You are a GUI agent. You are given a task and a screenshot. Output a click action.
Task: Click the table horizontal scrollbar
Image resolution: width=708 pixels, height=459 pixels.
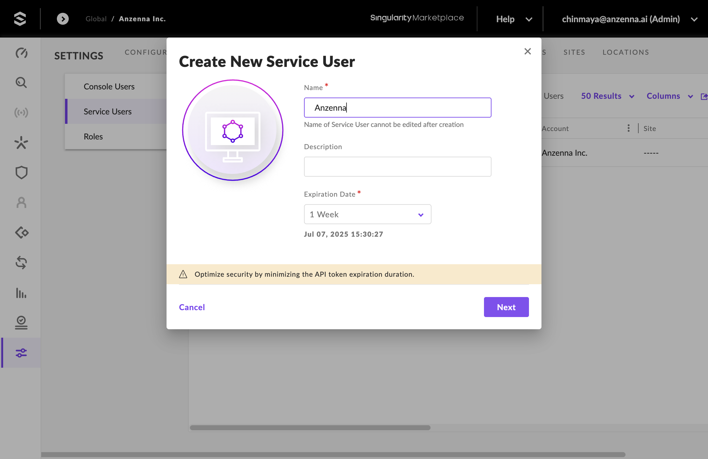(x=310, y=427)
